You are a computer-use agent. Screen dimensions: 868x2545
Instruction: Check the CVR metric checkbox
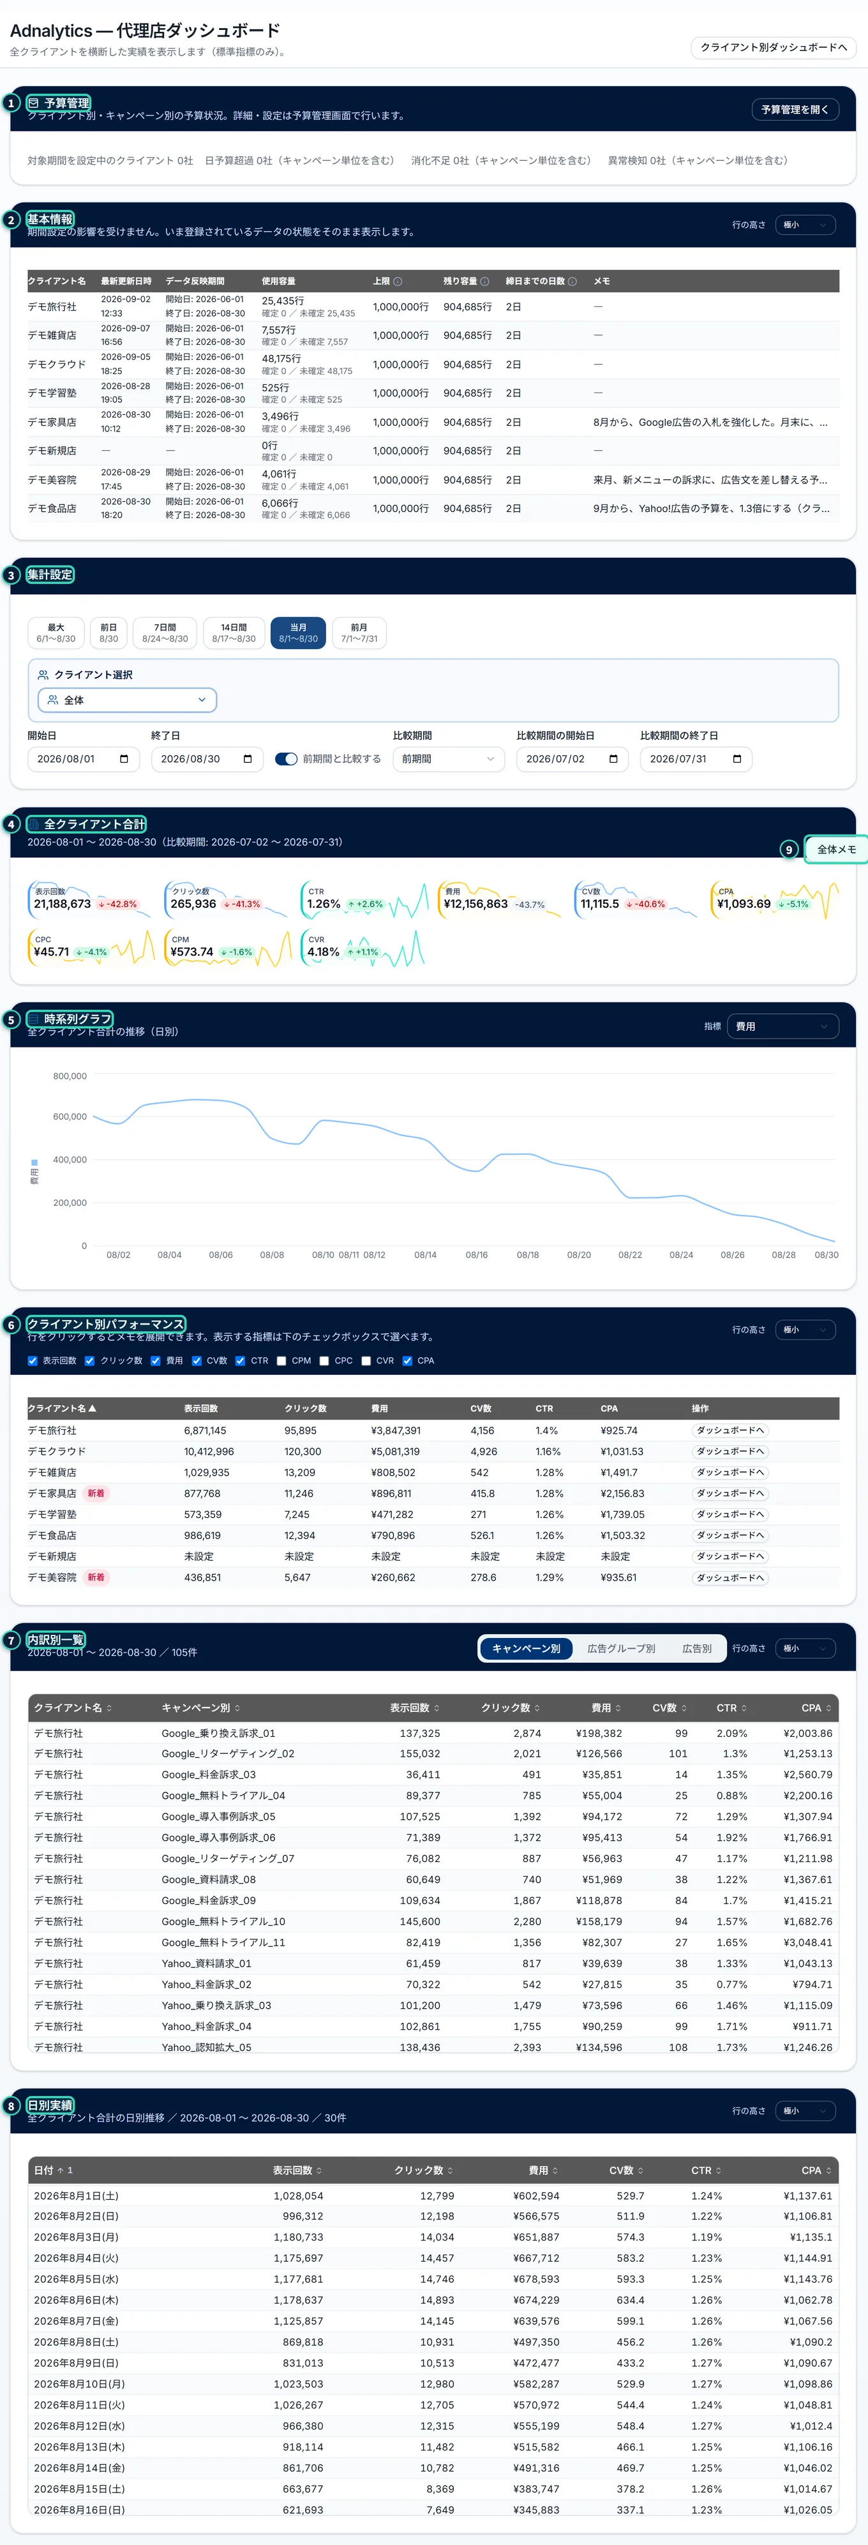[x=366, y=1360]
